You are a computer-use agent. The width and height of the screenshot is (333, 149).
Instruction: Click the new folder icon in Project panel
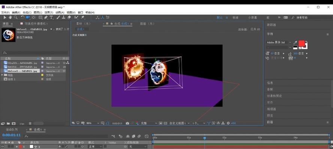click(8, 123)
